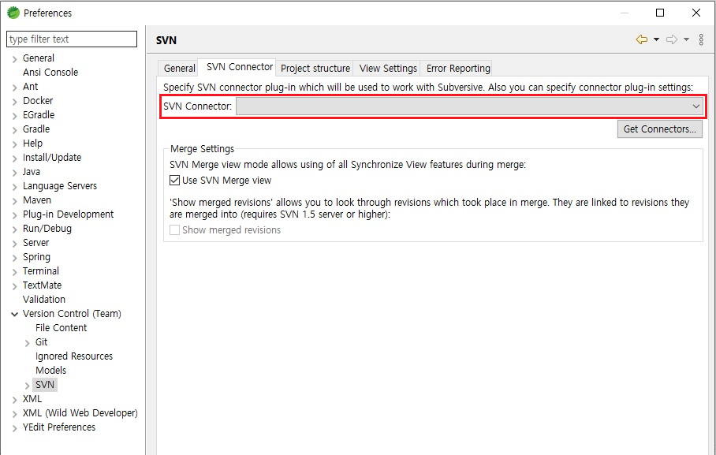Select Validation in the tree
Viewport: 716px width, 455px height.
(44, 299)
